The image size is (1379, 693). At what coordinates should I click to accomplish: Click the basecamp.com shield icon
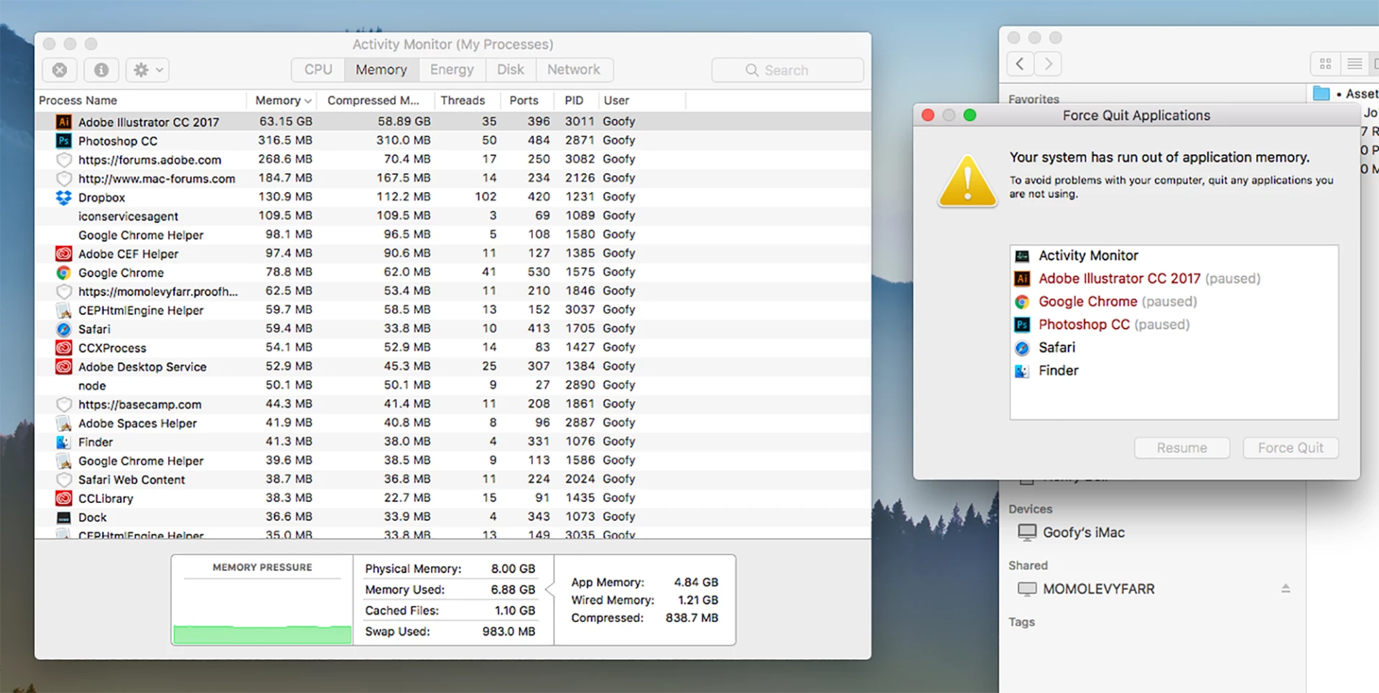(x=64, y=404)
